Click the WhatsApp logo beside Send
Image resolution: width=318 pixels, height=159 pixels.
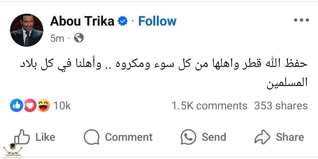point(188,137)
